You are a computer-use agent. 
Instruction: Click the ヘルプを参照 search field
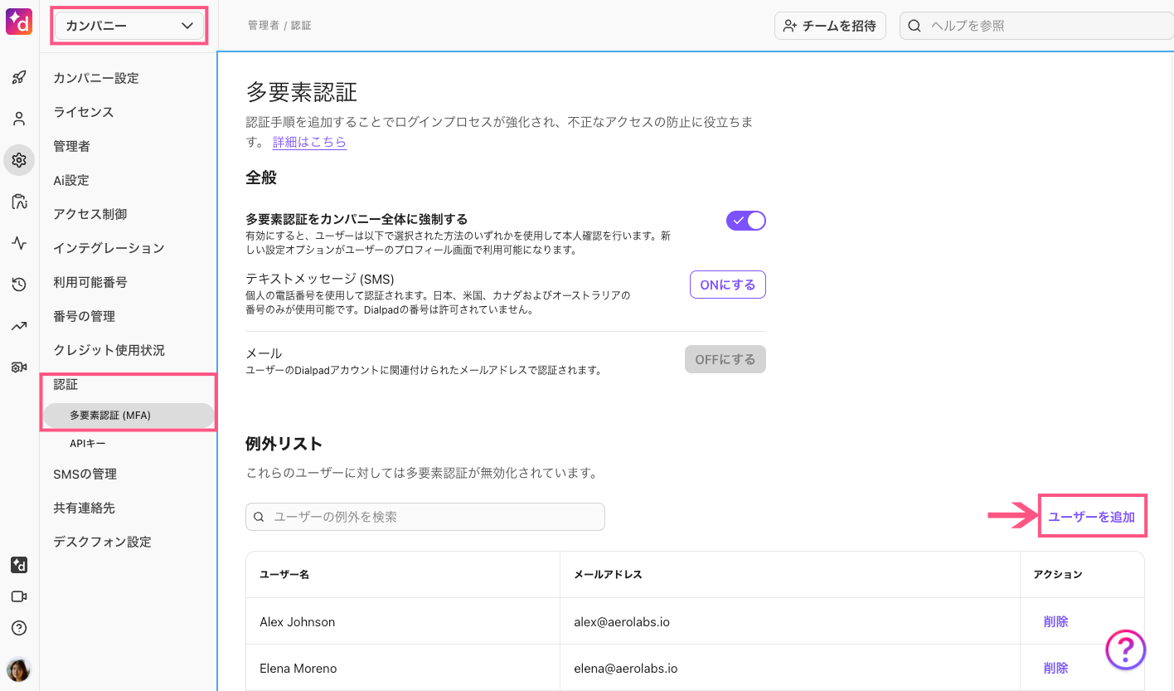(x=1036, y=26)
